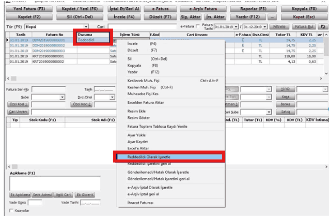
Task: Click the Sevk Adresi button
Action: 42,195
